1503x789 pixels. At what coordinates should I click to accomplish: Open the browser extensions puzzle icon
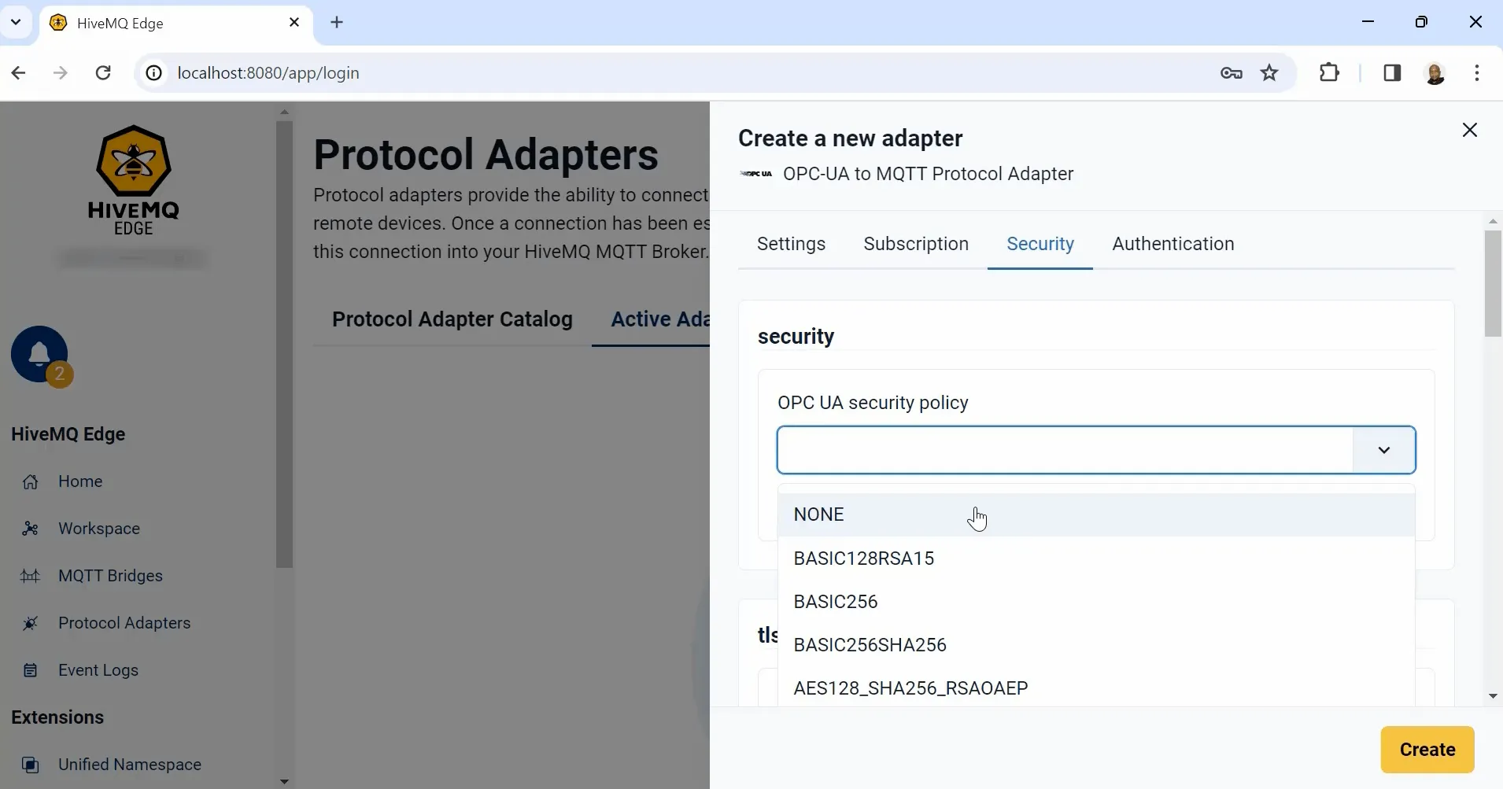tap(1329, 72)
